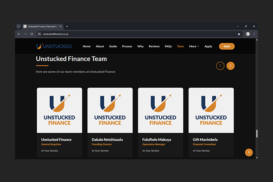Open the browser profile avatar
Image resolution: width=273 pixels, height=182 pixels.
click(x=248, y=34)
